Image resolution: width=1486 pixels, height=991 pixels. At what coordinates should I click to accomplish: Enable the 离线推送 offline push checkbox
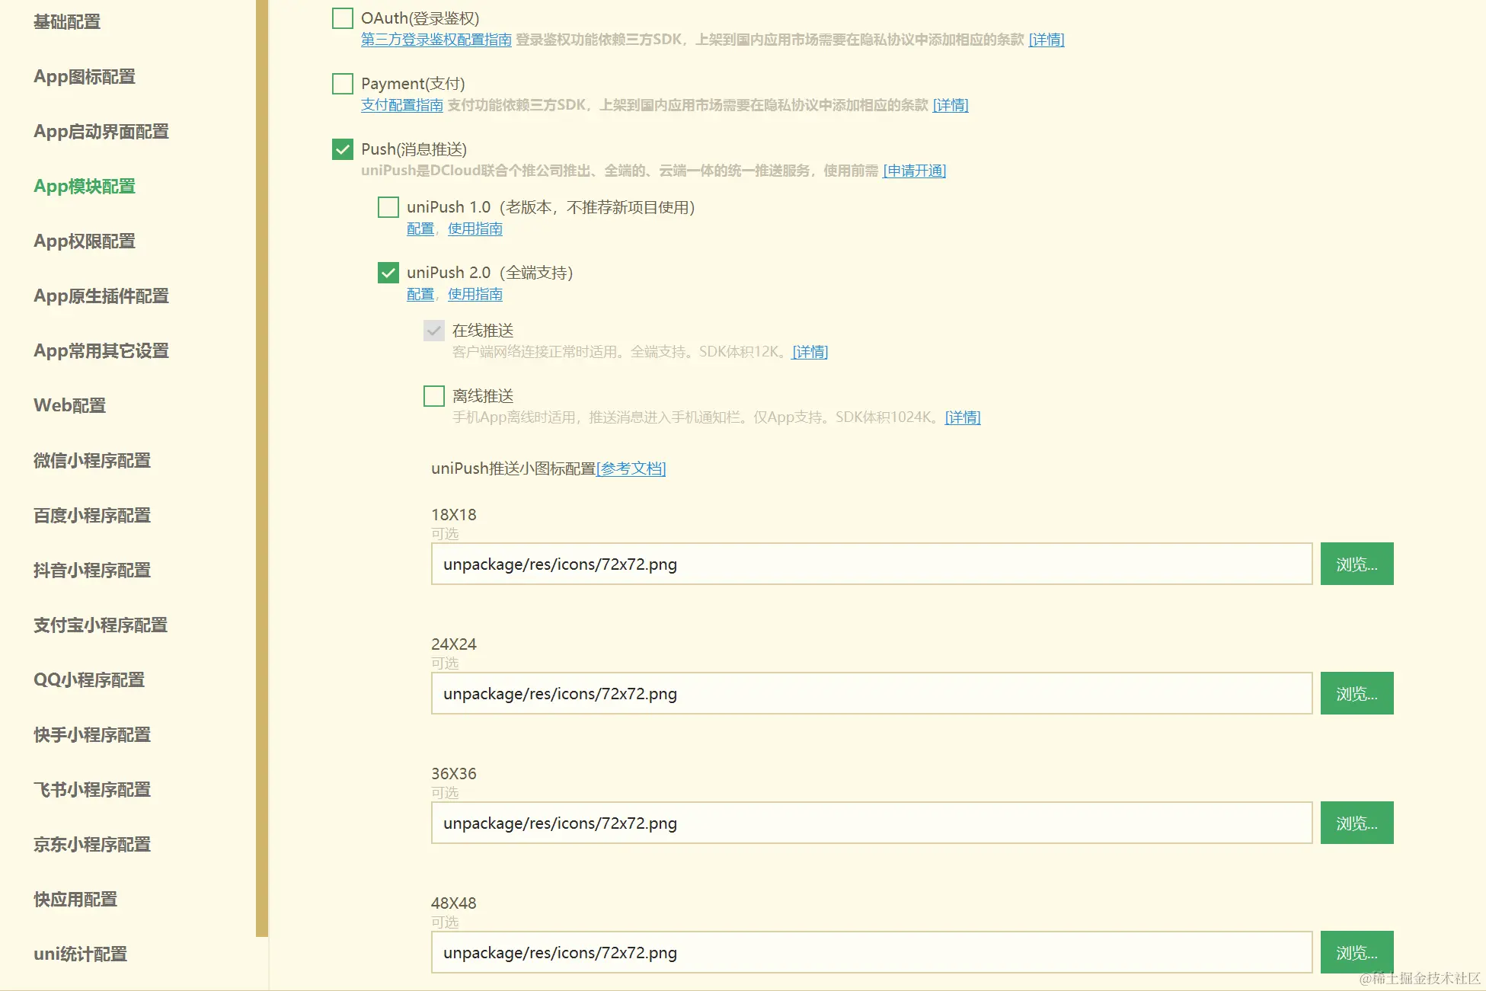(434, 396)
